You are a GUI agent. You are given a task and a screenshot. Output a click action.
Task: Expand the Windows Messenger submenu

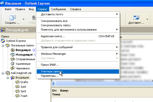(x=78, y=54)
